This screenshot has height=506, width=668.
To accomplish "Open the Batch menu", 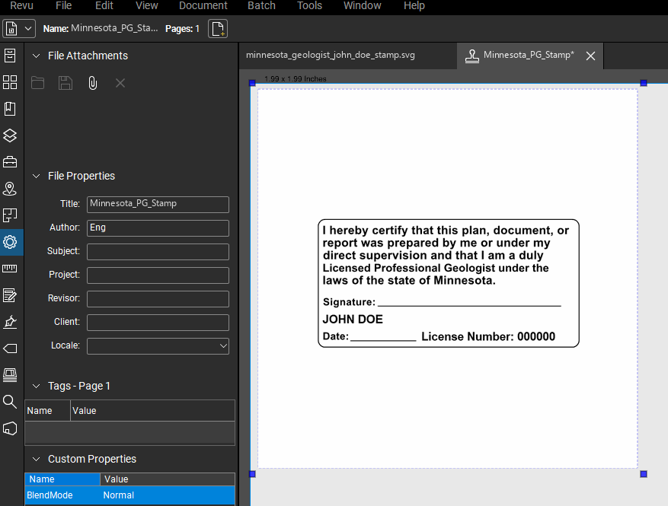I will click(261, 5).
